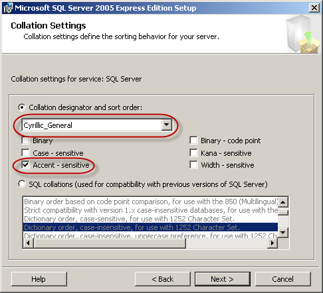Check Binary - code point option

(193, 141)
